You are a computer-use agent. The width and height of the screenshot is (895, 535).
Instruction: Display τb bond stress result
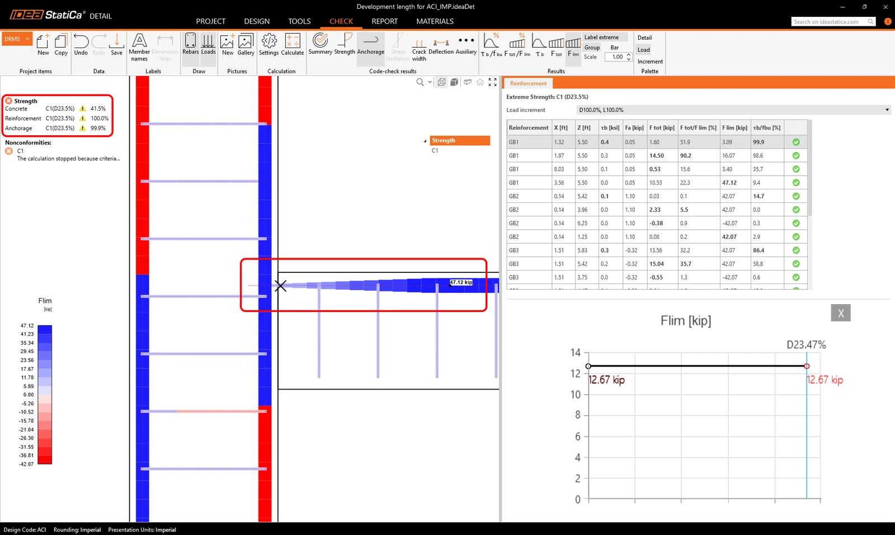coord(539,45)
